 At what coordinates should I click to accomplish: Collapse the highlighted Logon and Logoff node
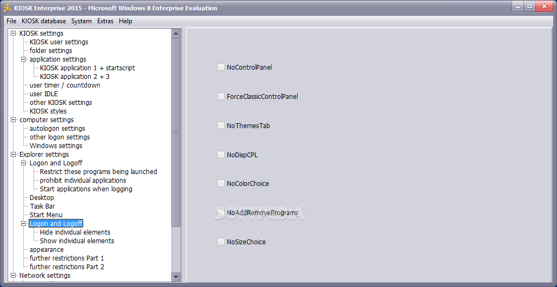click(24, 223)
